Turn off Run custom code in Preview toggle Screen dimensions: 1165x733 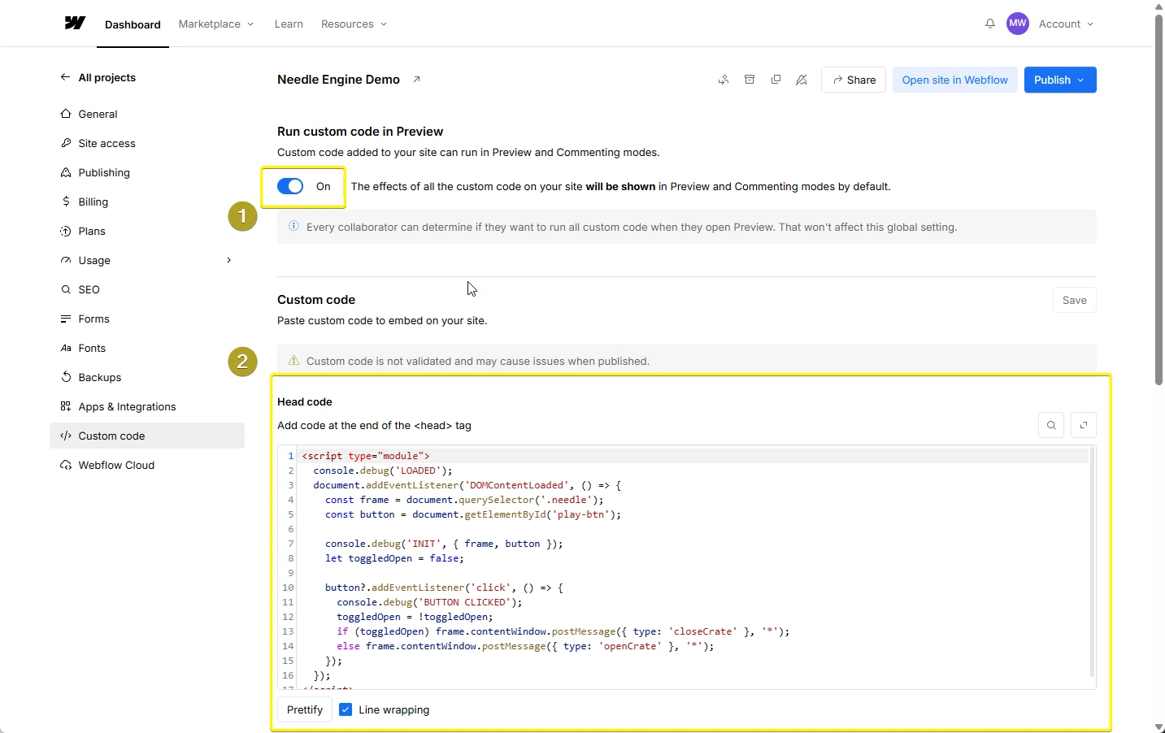click(x=290, y=186)
